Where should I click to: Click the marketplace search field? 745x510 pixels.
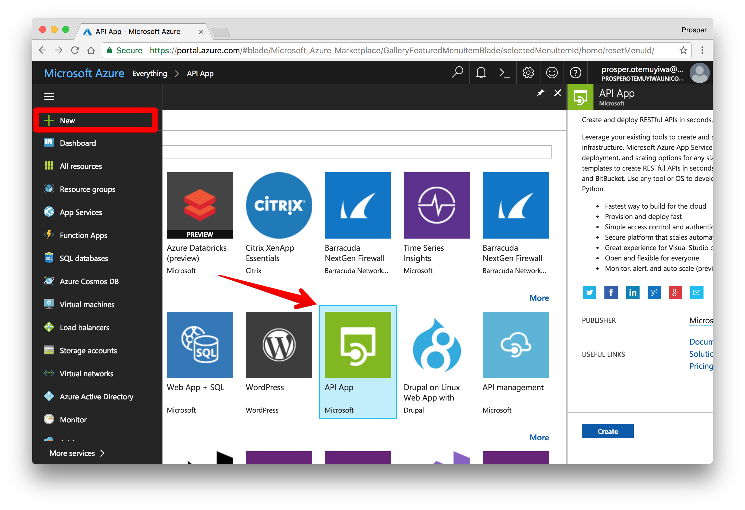coord(356,152)
